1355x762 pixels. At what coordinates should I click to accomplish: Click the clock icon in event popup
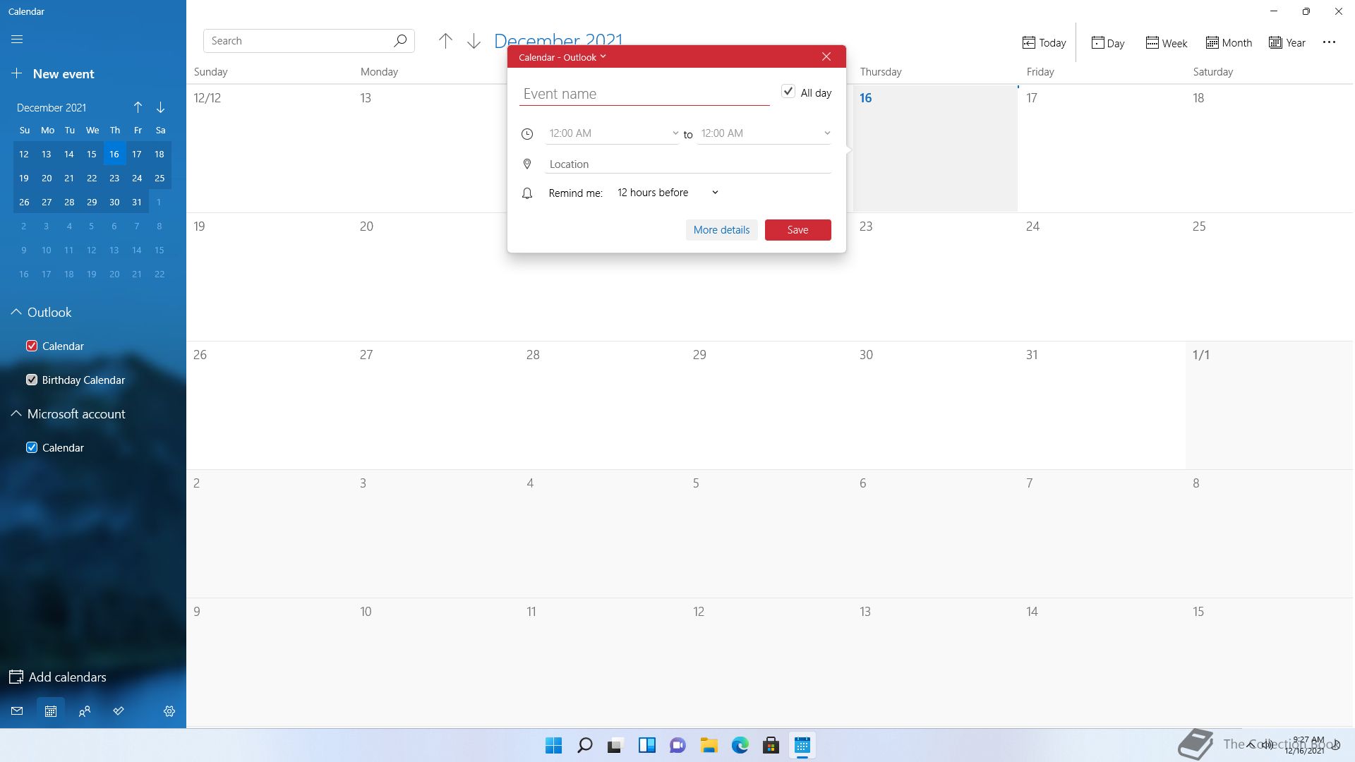[x=527, y=134]
